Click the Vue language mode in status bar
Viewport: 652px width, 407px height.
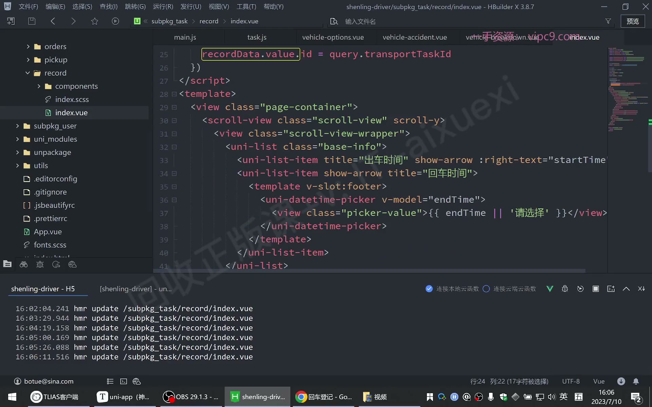click(x=599, y=381)
